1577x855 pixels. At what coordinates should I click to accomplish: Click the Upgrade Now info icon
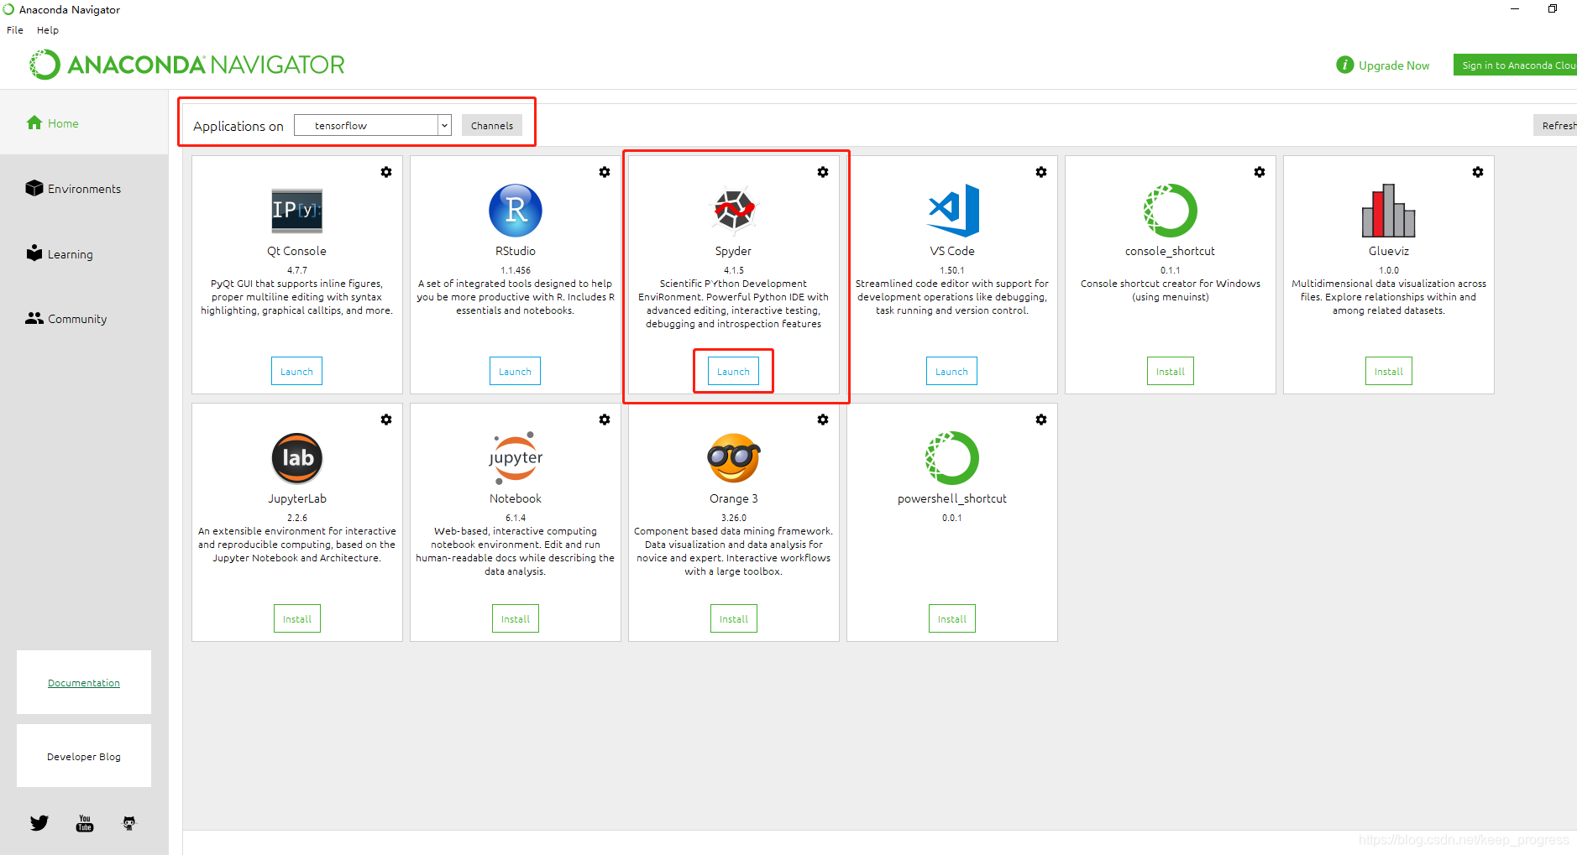coord(1345,65)
